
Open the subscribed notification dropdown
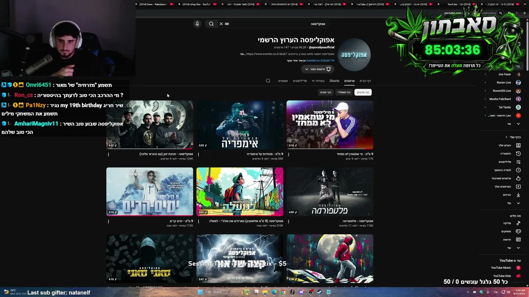(317, 69)
